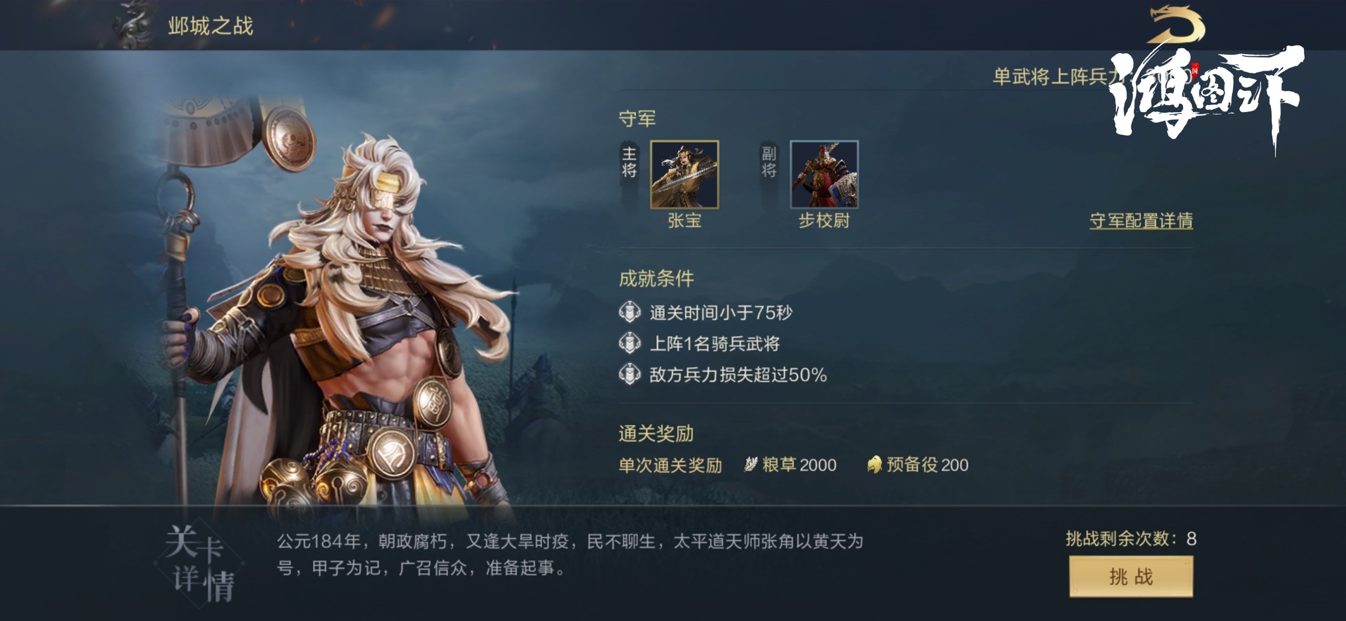Click achievement badge for 上阵1名骑兵武将
This screenshot has width=1346, height=621.
coord(630,343)
